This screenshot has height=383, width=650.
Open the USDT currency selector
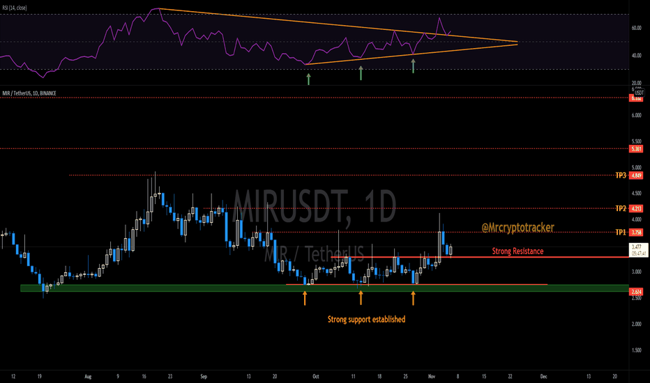point(640,93)
